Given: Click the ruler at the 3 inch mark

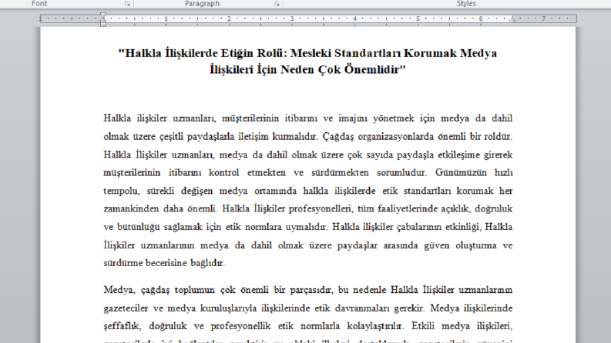Looking at the screenshot, I should point(292,18).
